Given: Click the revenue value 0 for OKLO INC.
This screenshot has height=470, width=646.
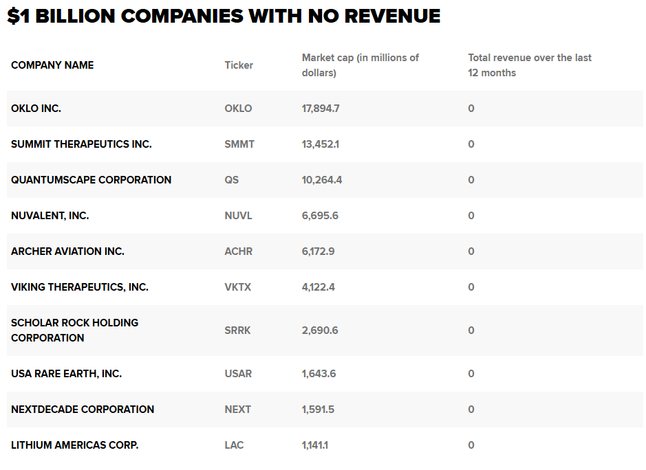Looking at the screenshot, I should click(x=471, y=109).
